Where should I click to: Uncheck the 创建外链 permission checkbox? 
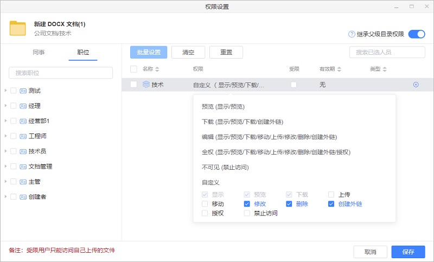coord(331,204)
